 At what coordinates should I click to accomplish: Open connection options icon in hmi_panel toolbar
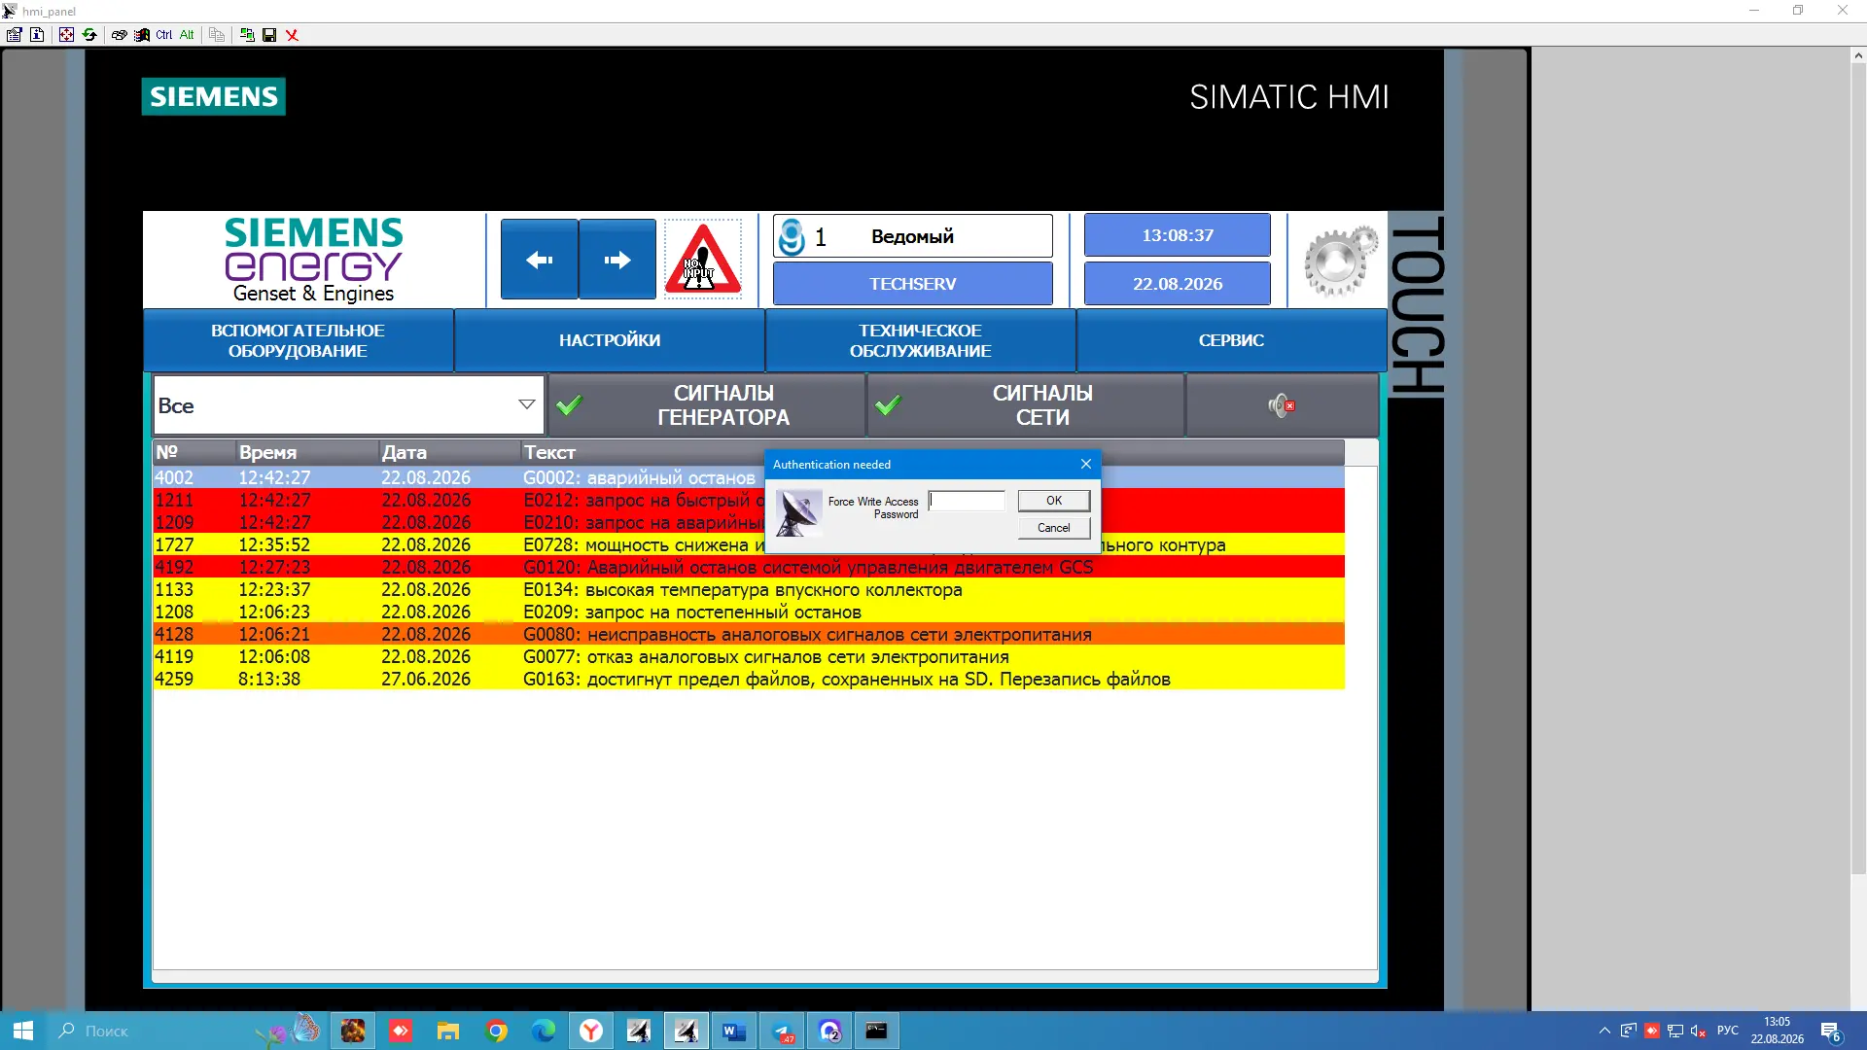(x=14, y=35)
